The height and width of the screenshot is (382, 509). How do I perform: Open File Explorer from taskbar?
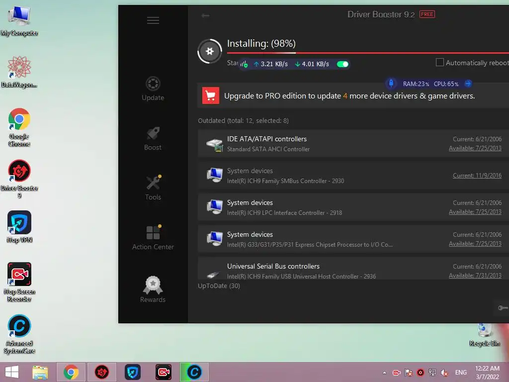[40, 372]
